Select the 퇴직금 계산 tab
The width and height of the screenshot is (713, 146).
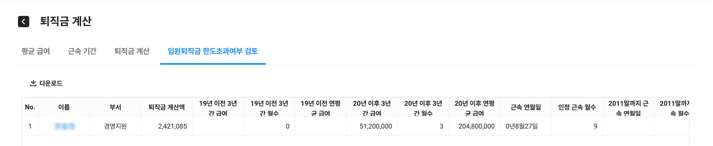(x=132, y=51)
